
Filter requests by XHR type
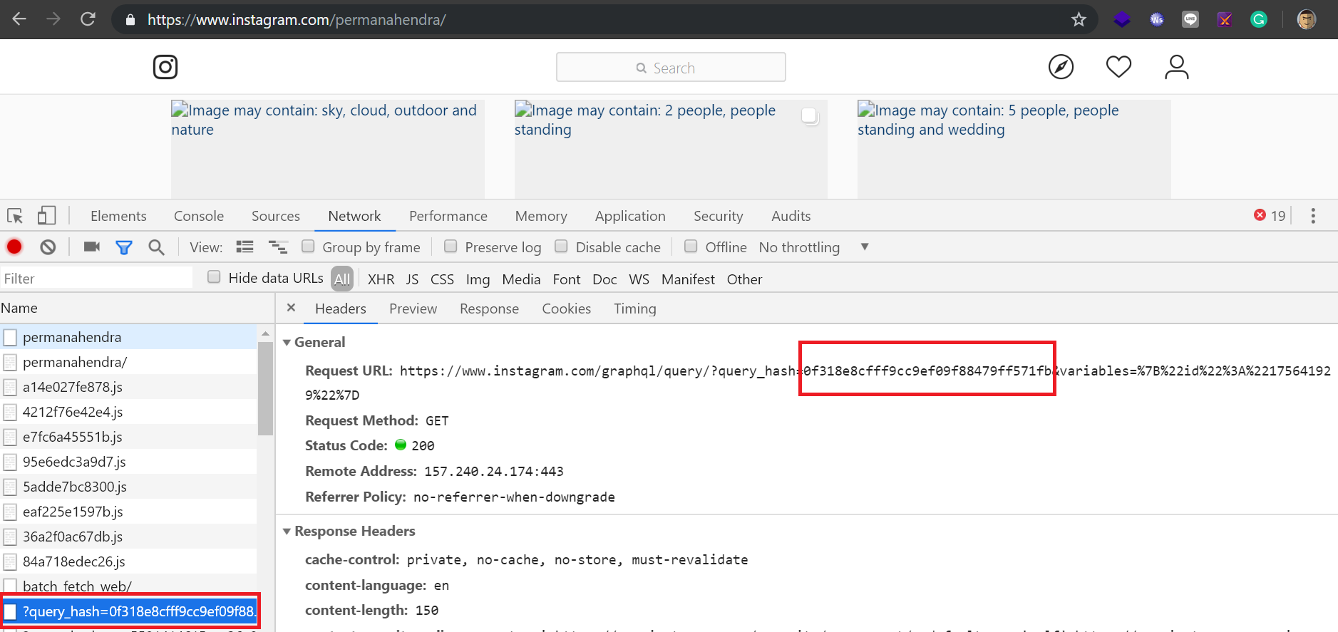click(381, 279)
